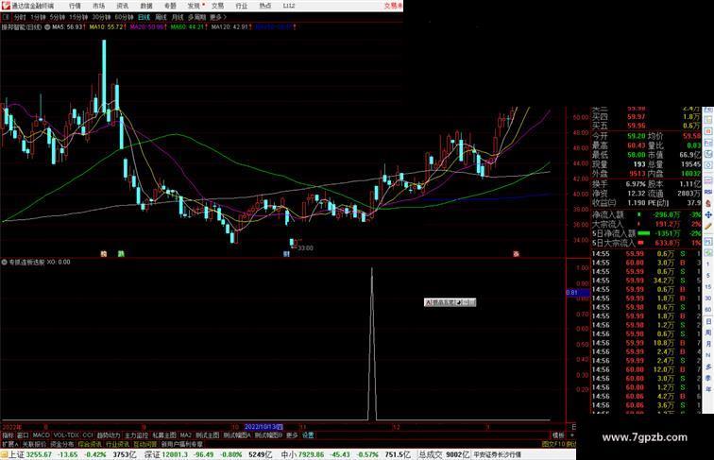This screenshot has width=714, height=460.
Task: Expand the 更多 periods arrow
Action: pos(218,17)
